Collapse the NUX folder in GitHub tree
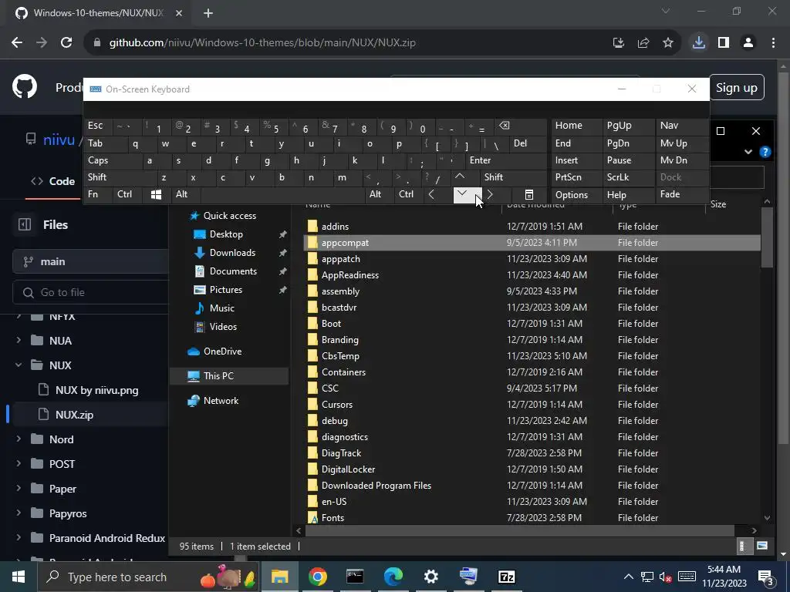The image size is (790, 592). 19,365
